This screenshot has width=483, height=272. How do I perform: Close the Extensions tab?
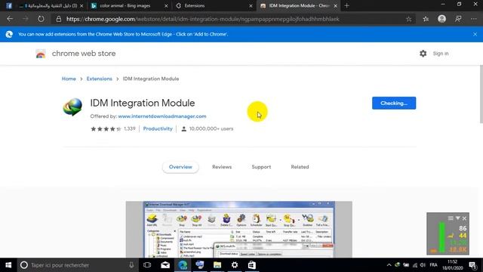(251, 6)
